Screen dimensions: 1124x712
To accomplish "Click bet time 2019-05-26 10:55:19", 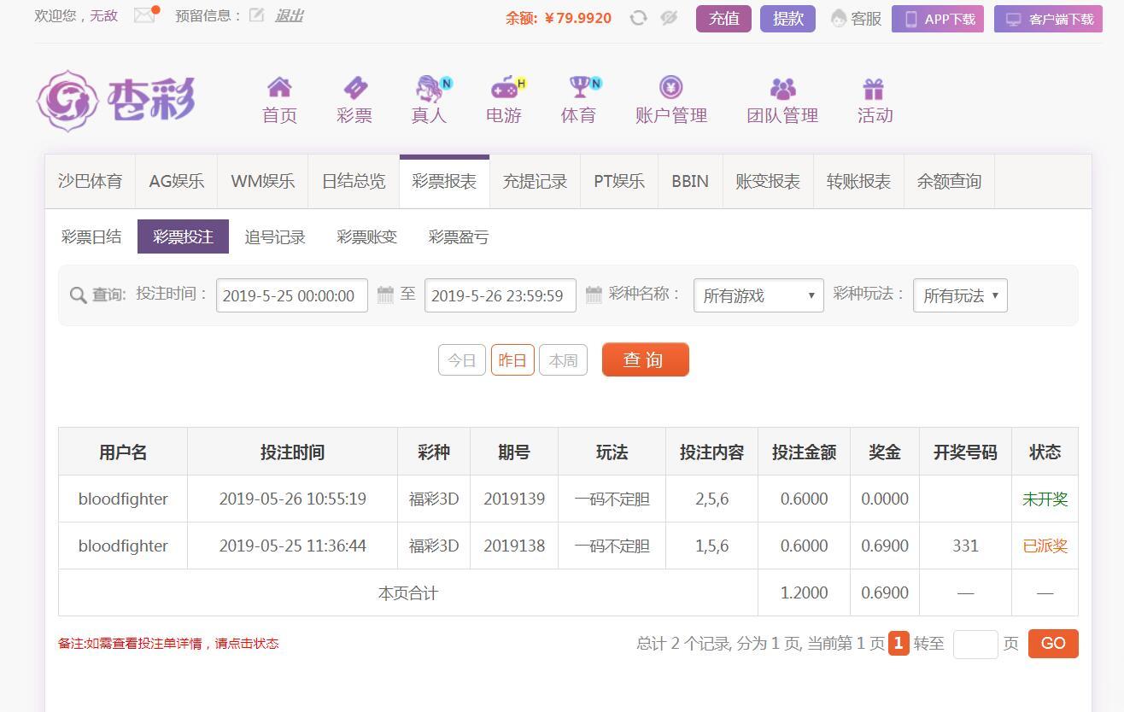I will click(292, 499).
